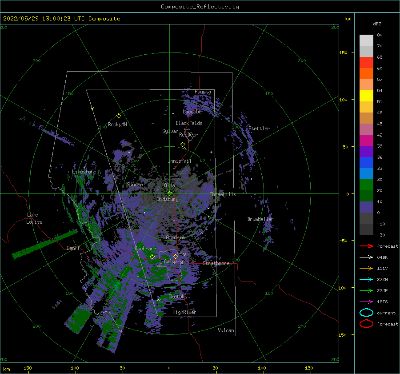Click the 'Stettler' city label
The image size is (400, 374).
click(259, 129)
